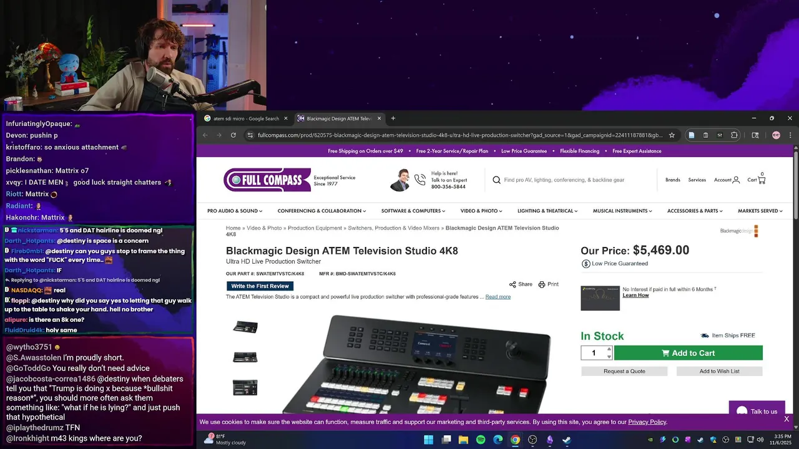Expand the Software & Computers menu
The width and height of the screenshot is (799, 449).
click(413, 211)
